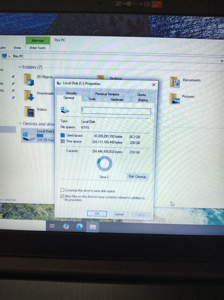This screenshot has width=224, height=300.
Task: Launch Microsoft Edge from the taskbar
Action: (80, 227)
